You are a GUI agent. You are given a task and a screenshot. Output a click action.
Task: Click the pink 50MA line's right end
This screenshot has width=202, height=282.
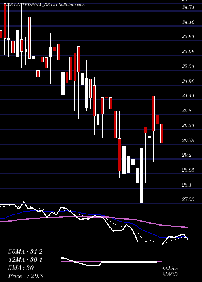[x=187, y=227]
